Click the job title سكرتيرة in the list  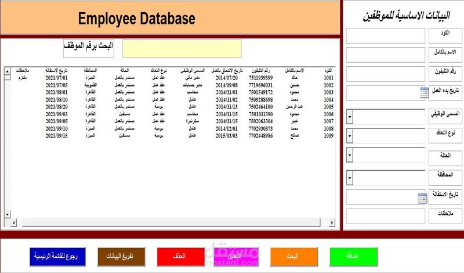point(193,121)
